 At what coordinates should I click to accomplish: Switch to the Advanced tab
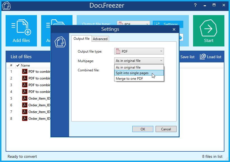(x=100, y=39)
